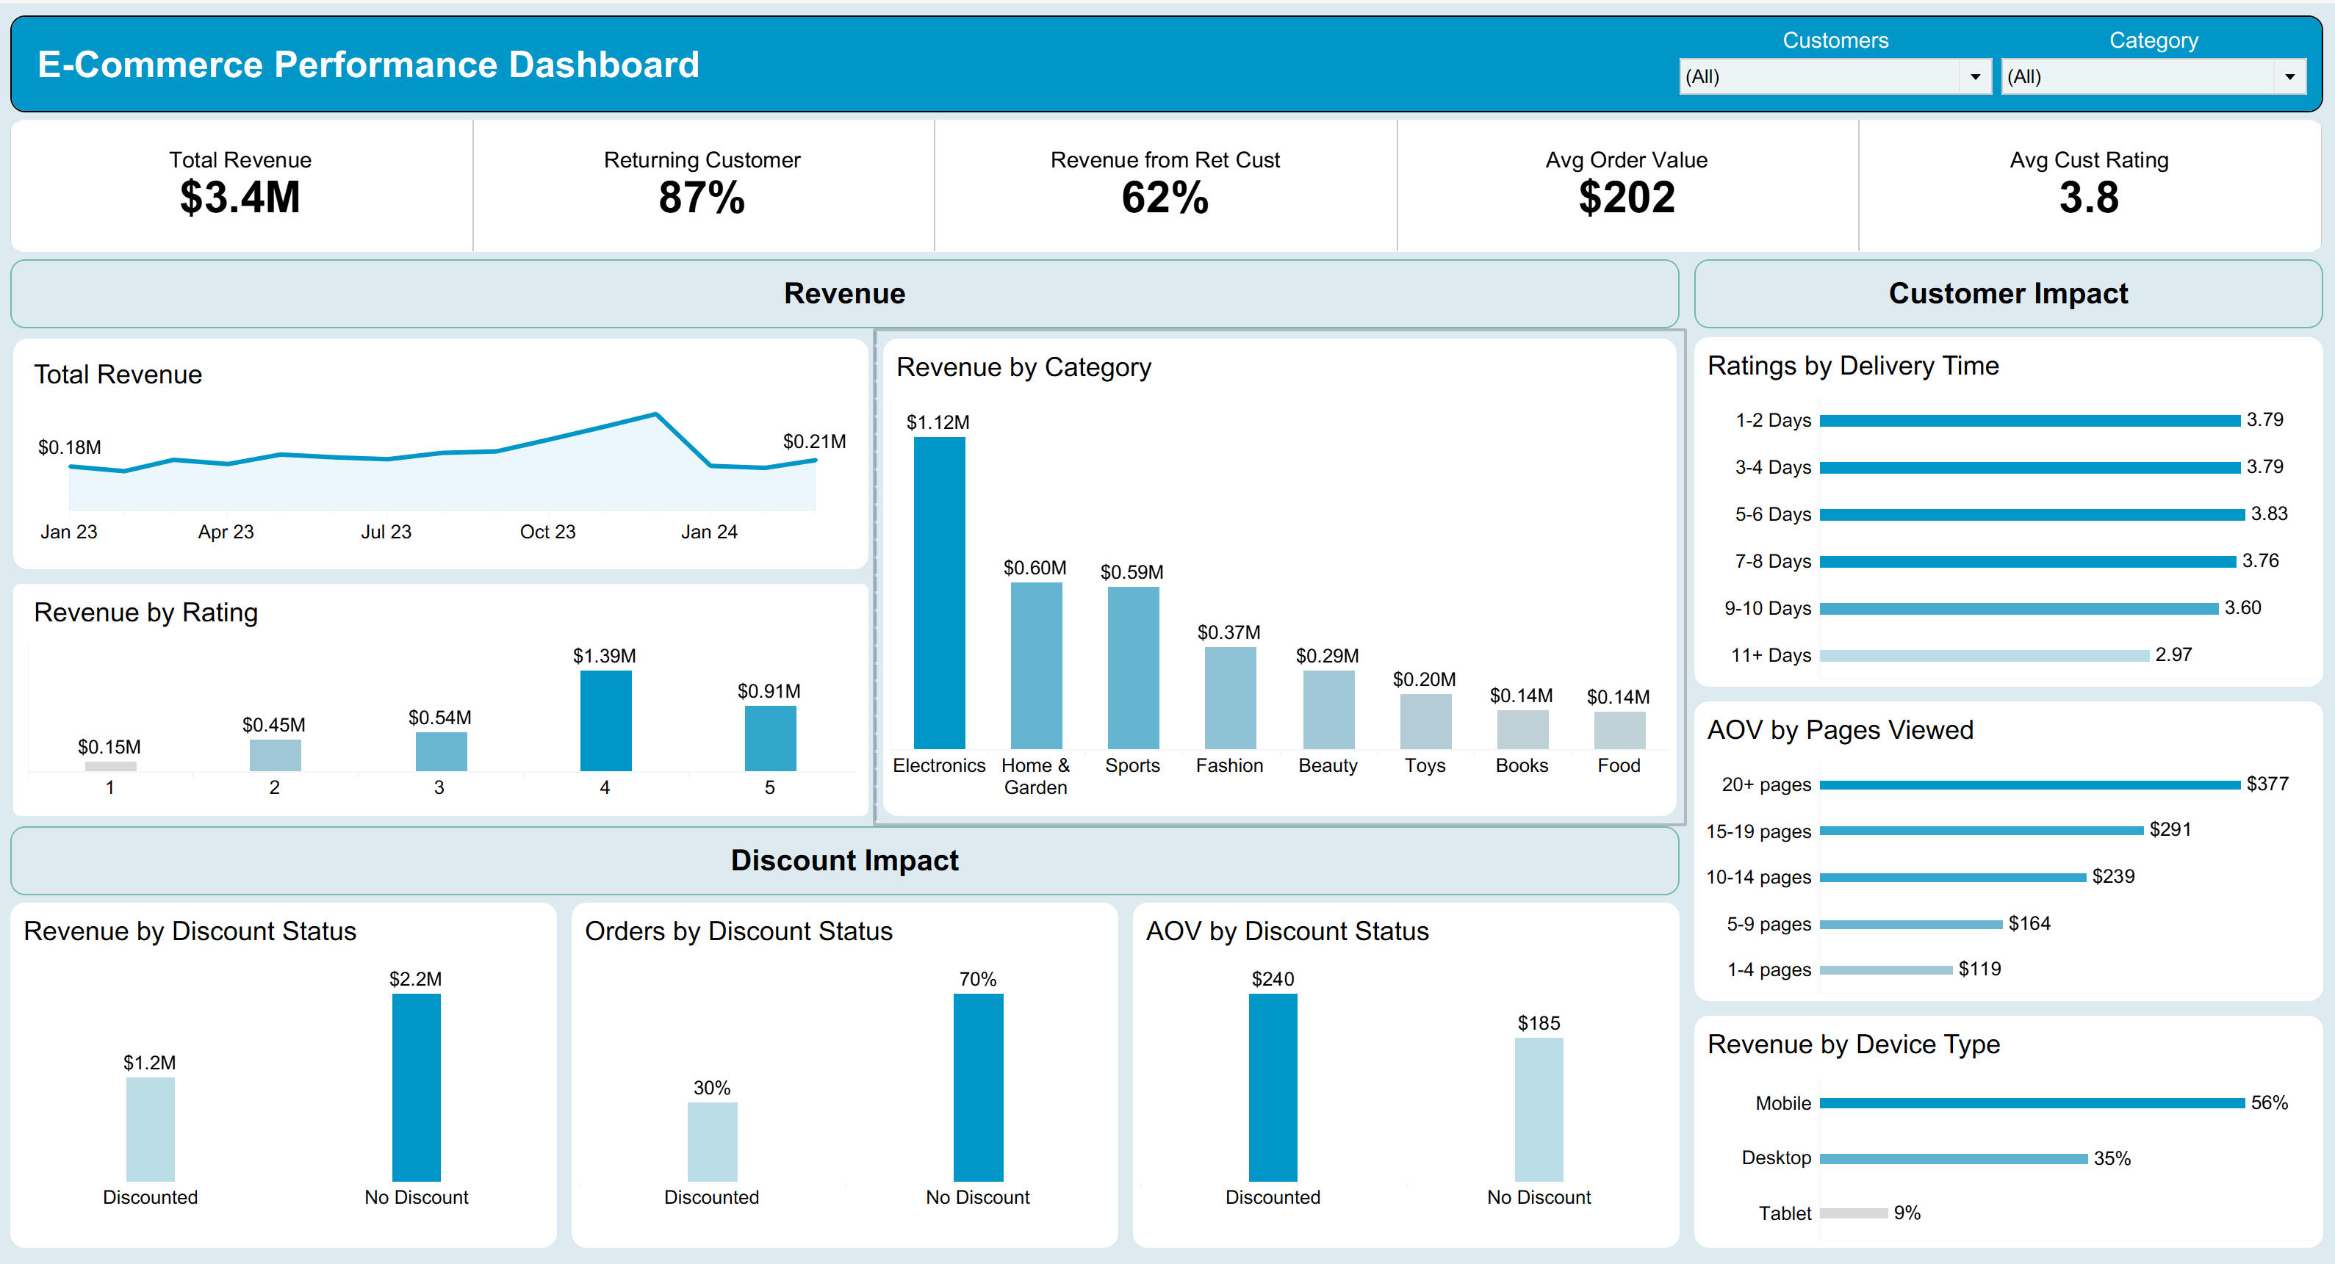This screenshot has height=1264, width=2335.
Task: Select the 20+ pages AOV bar
Action: (x=2029, y=784)
